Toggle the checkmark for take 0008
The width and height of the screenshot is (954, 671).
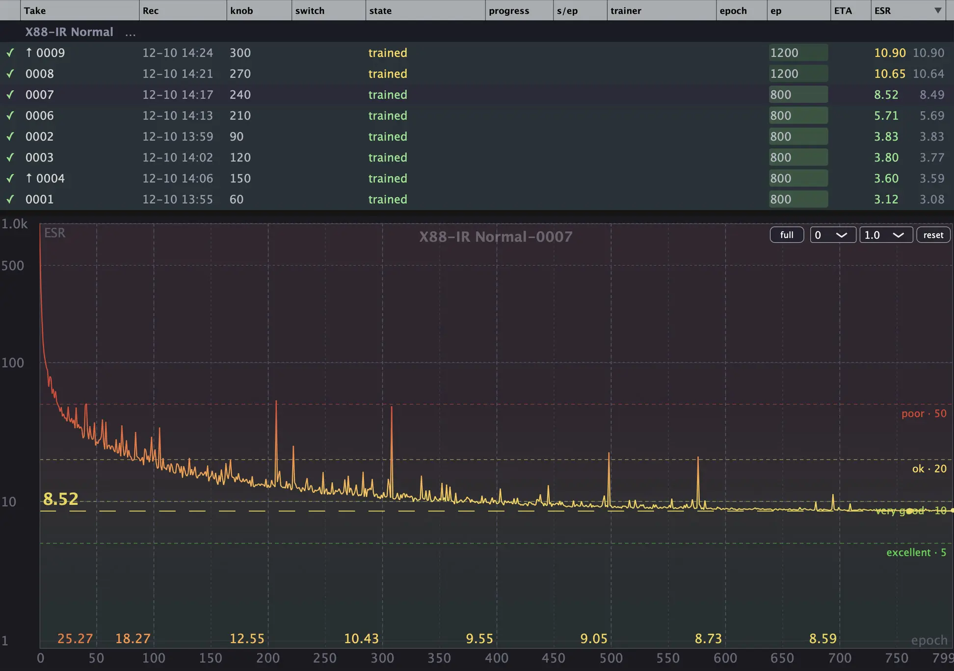pos(10,74)
